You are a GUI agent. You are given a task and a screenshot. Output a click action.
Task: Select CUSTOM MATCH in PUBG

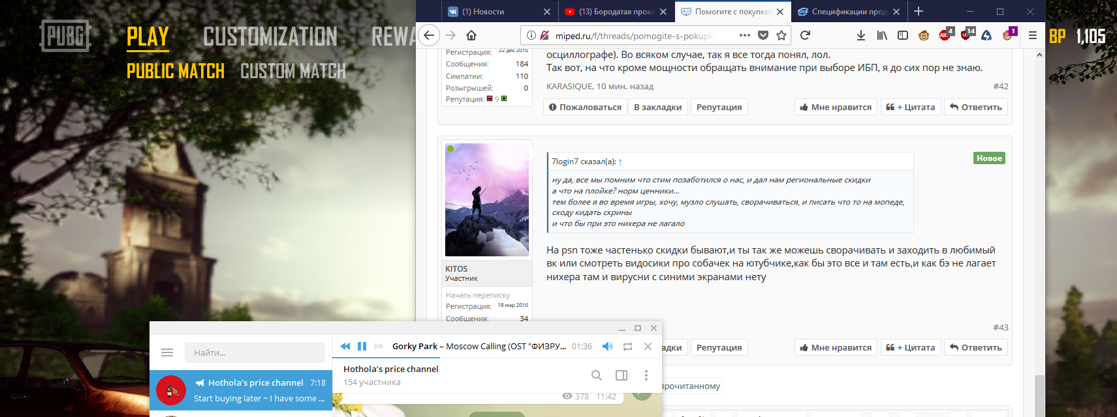(293, 71)
